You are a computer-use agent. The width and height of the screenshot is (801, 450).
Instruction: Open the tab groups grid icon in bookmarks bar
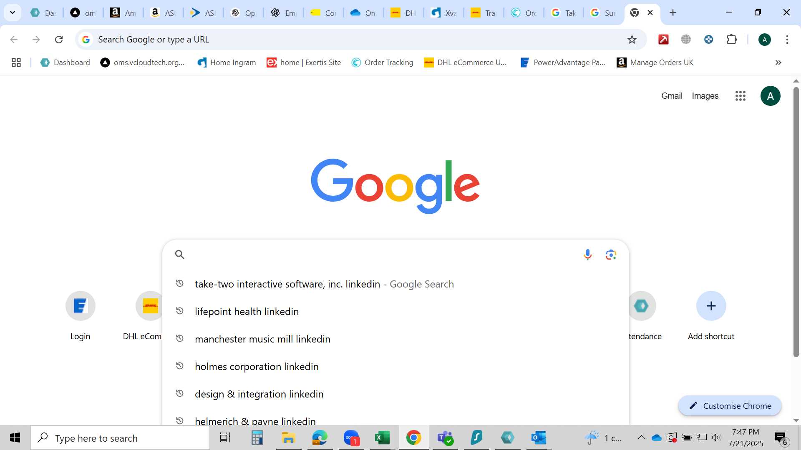(x=16, y=62)
